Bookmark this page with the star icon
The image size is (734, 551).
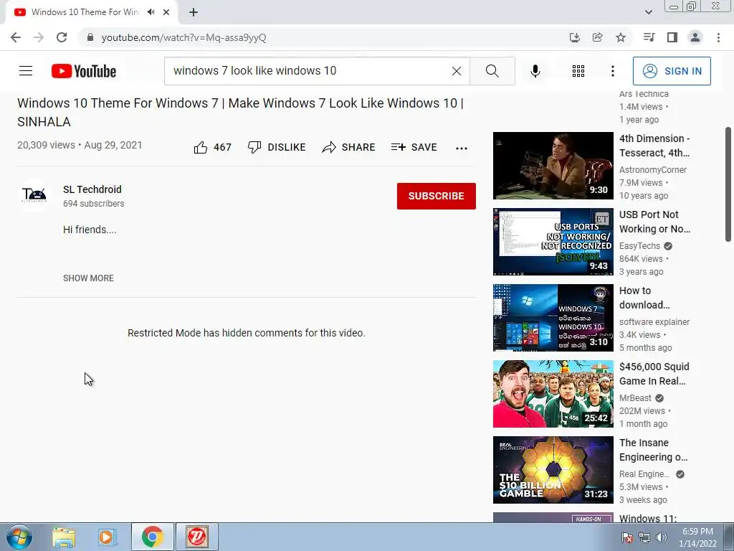(621, 37)
